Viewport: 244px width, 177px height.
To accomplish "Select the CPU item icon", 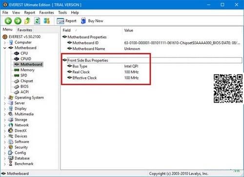I will pyautogui.click(x=17, y=53).
